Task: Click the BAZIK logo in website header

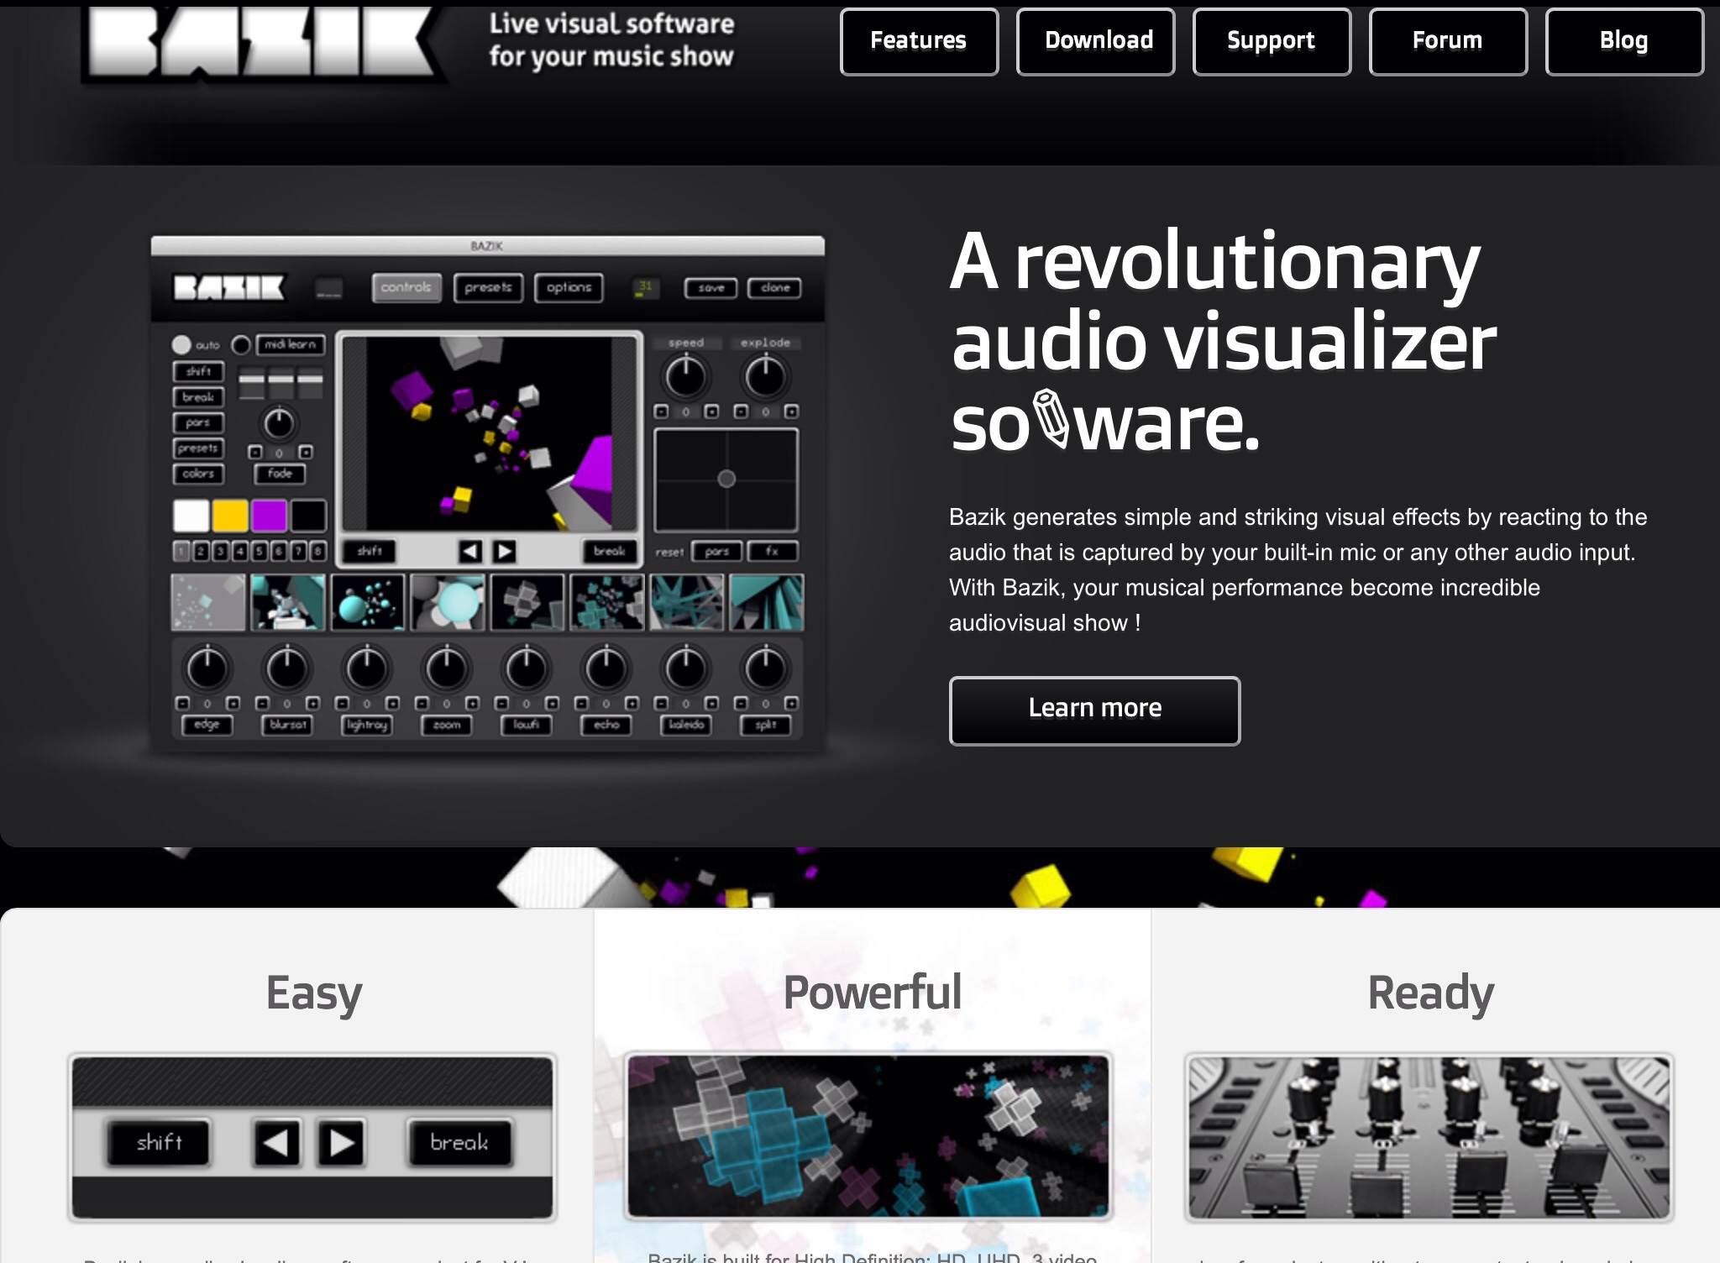Action: (260, 44)
